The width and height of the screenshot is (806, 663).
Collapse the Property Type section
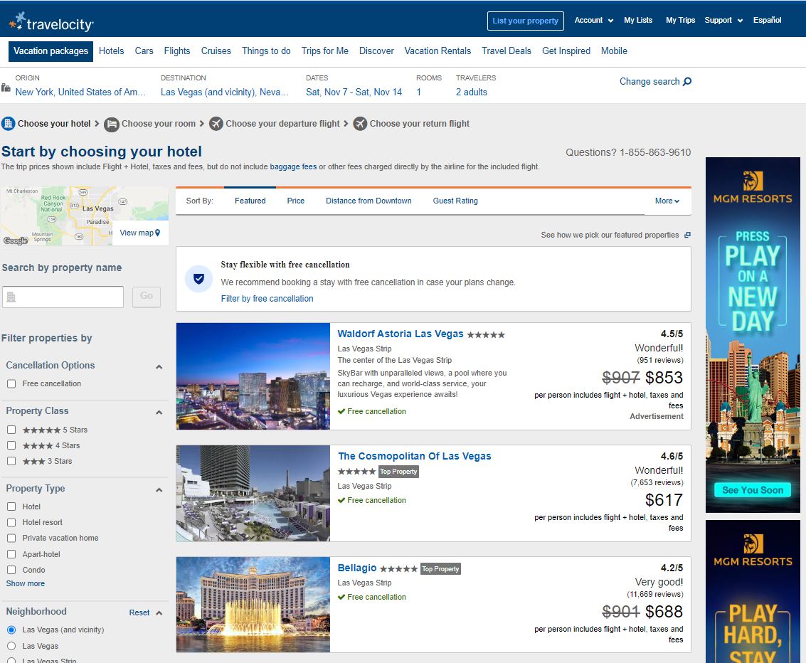[159, 490]
